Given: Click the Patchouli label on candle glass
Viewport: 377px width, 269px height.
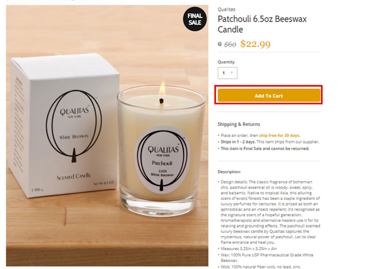Looking at the screenshot, I should tap(162, 160).
